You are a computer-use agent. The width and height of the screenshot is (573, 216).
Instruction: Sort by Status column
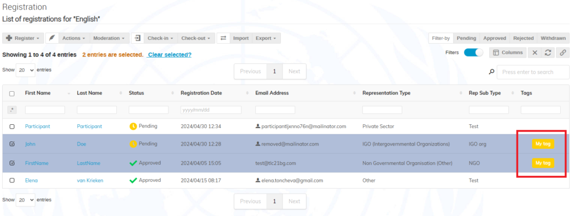[x=137, y=93]
